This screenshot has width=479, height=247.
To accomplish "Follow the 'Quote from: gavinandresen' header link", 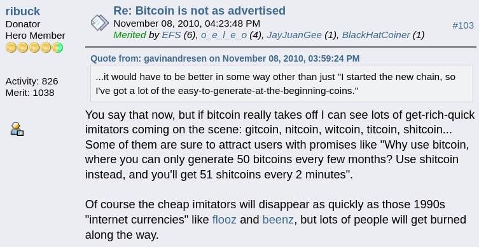I will click(225, 58).
